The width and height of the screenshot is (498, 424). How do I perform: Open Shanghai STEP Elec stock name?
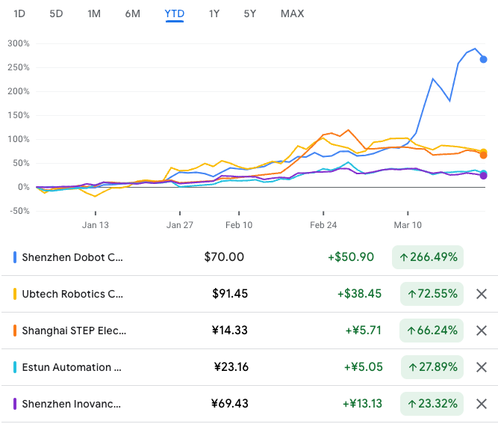click(x=74, y=331)
